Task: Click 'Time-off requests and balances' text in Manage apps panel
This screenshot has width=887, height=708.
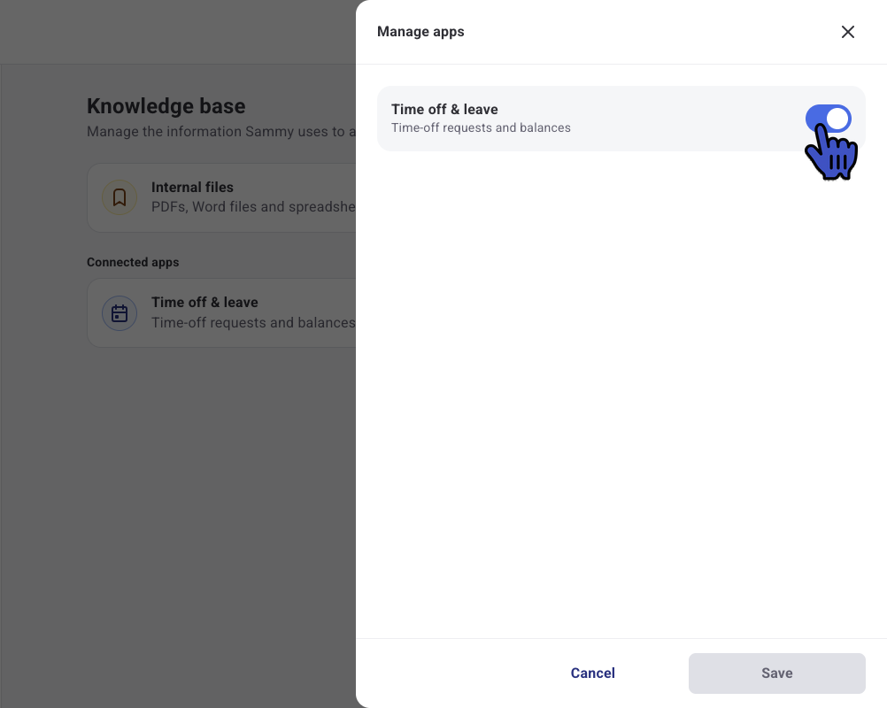Action: [x=481, y=127]
